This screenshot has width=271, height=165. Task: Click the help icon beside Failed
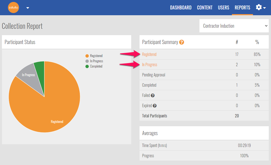pos(153,96)
